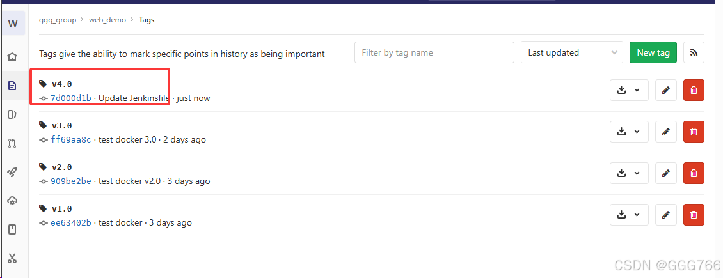Screen dimensions: 723x278
Task: Delete the v1.0 tag
Action: pyautogui.click(x=694, y=215)
